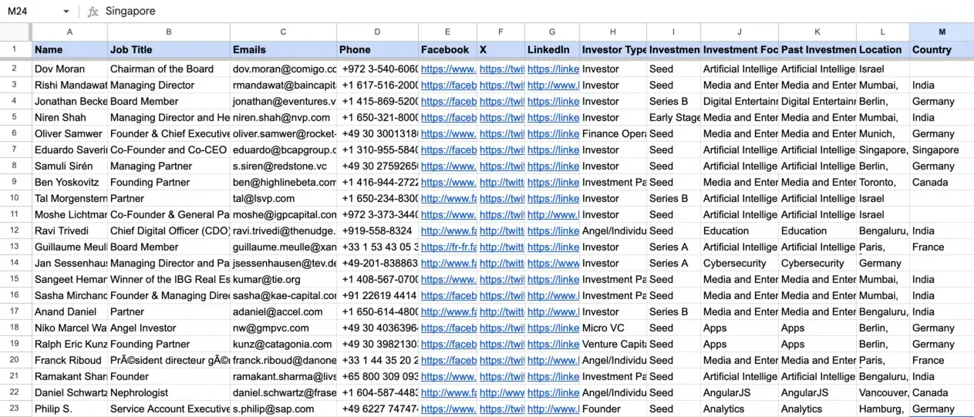Click the Finance Opera investor type cell
This screenshot has width=974, height=417.
(x=613, y=133)
